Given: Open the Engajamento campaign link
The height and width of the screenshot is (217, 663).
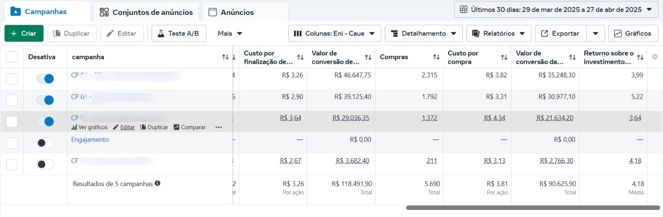Looking at the screenshot, I should tap(90, 140).
